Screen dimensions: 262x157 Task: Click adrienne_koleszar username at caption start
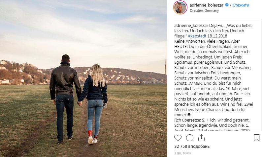point(191,25)
